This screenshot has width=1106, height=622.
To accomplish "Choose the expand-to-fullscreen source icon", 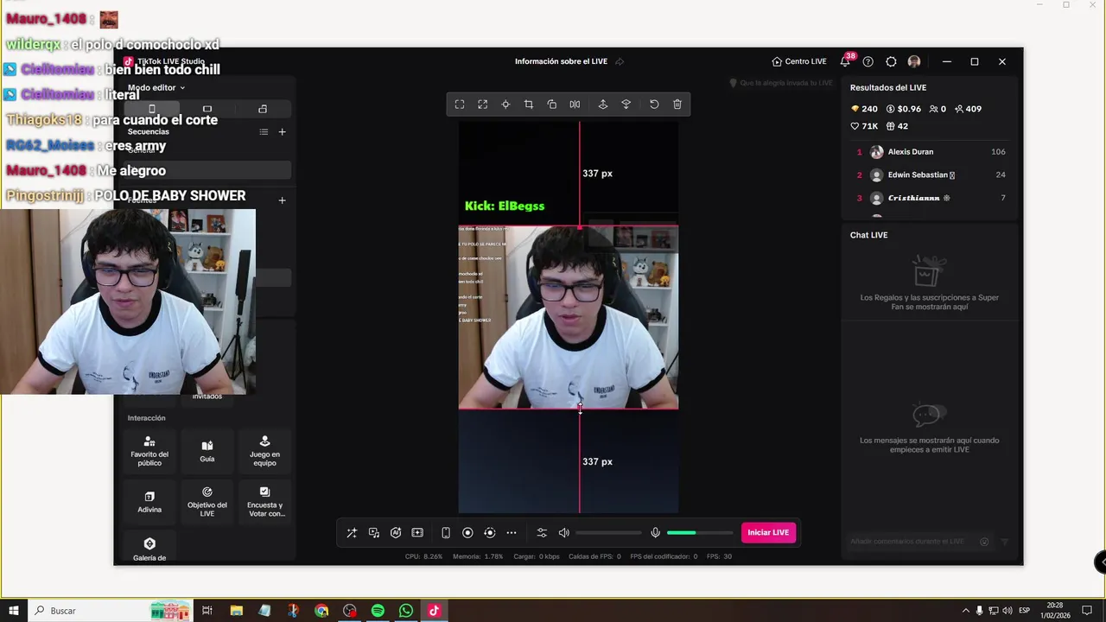I will tap(482, 105).
